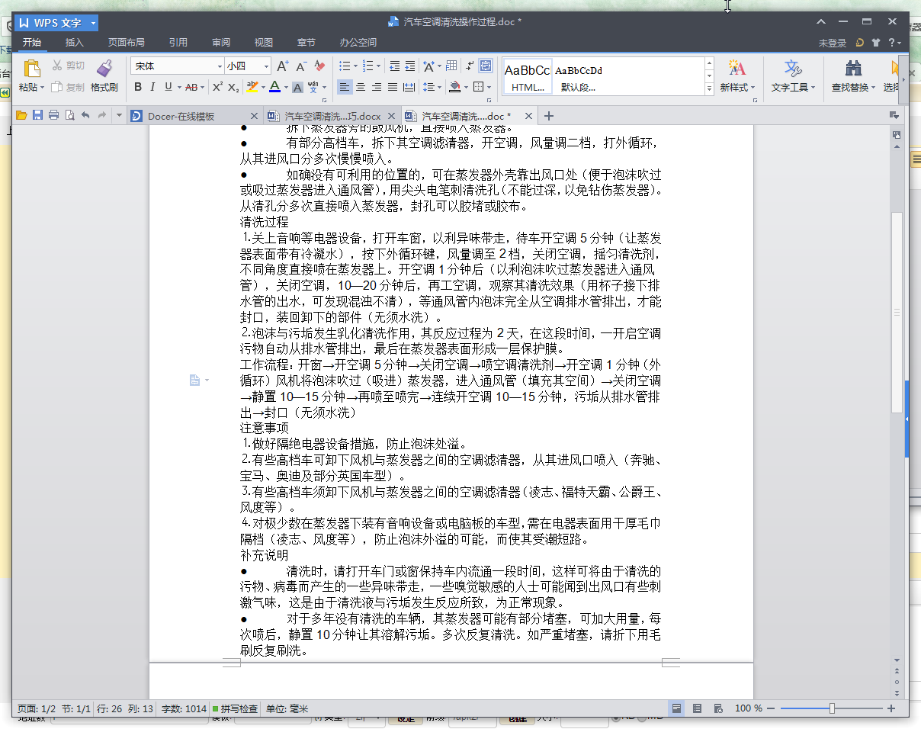The image size is (921, 729).
Task: Click the insert table grid icon
Action: [x=451, y=66]
